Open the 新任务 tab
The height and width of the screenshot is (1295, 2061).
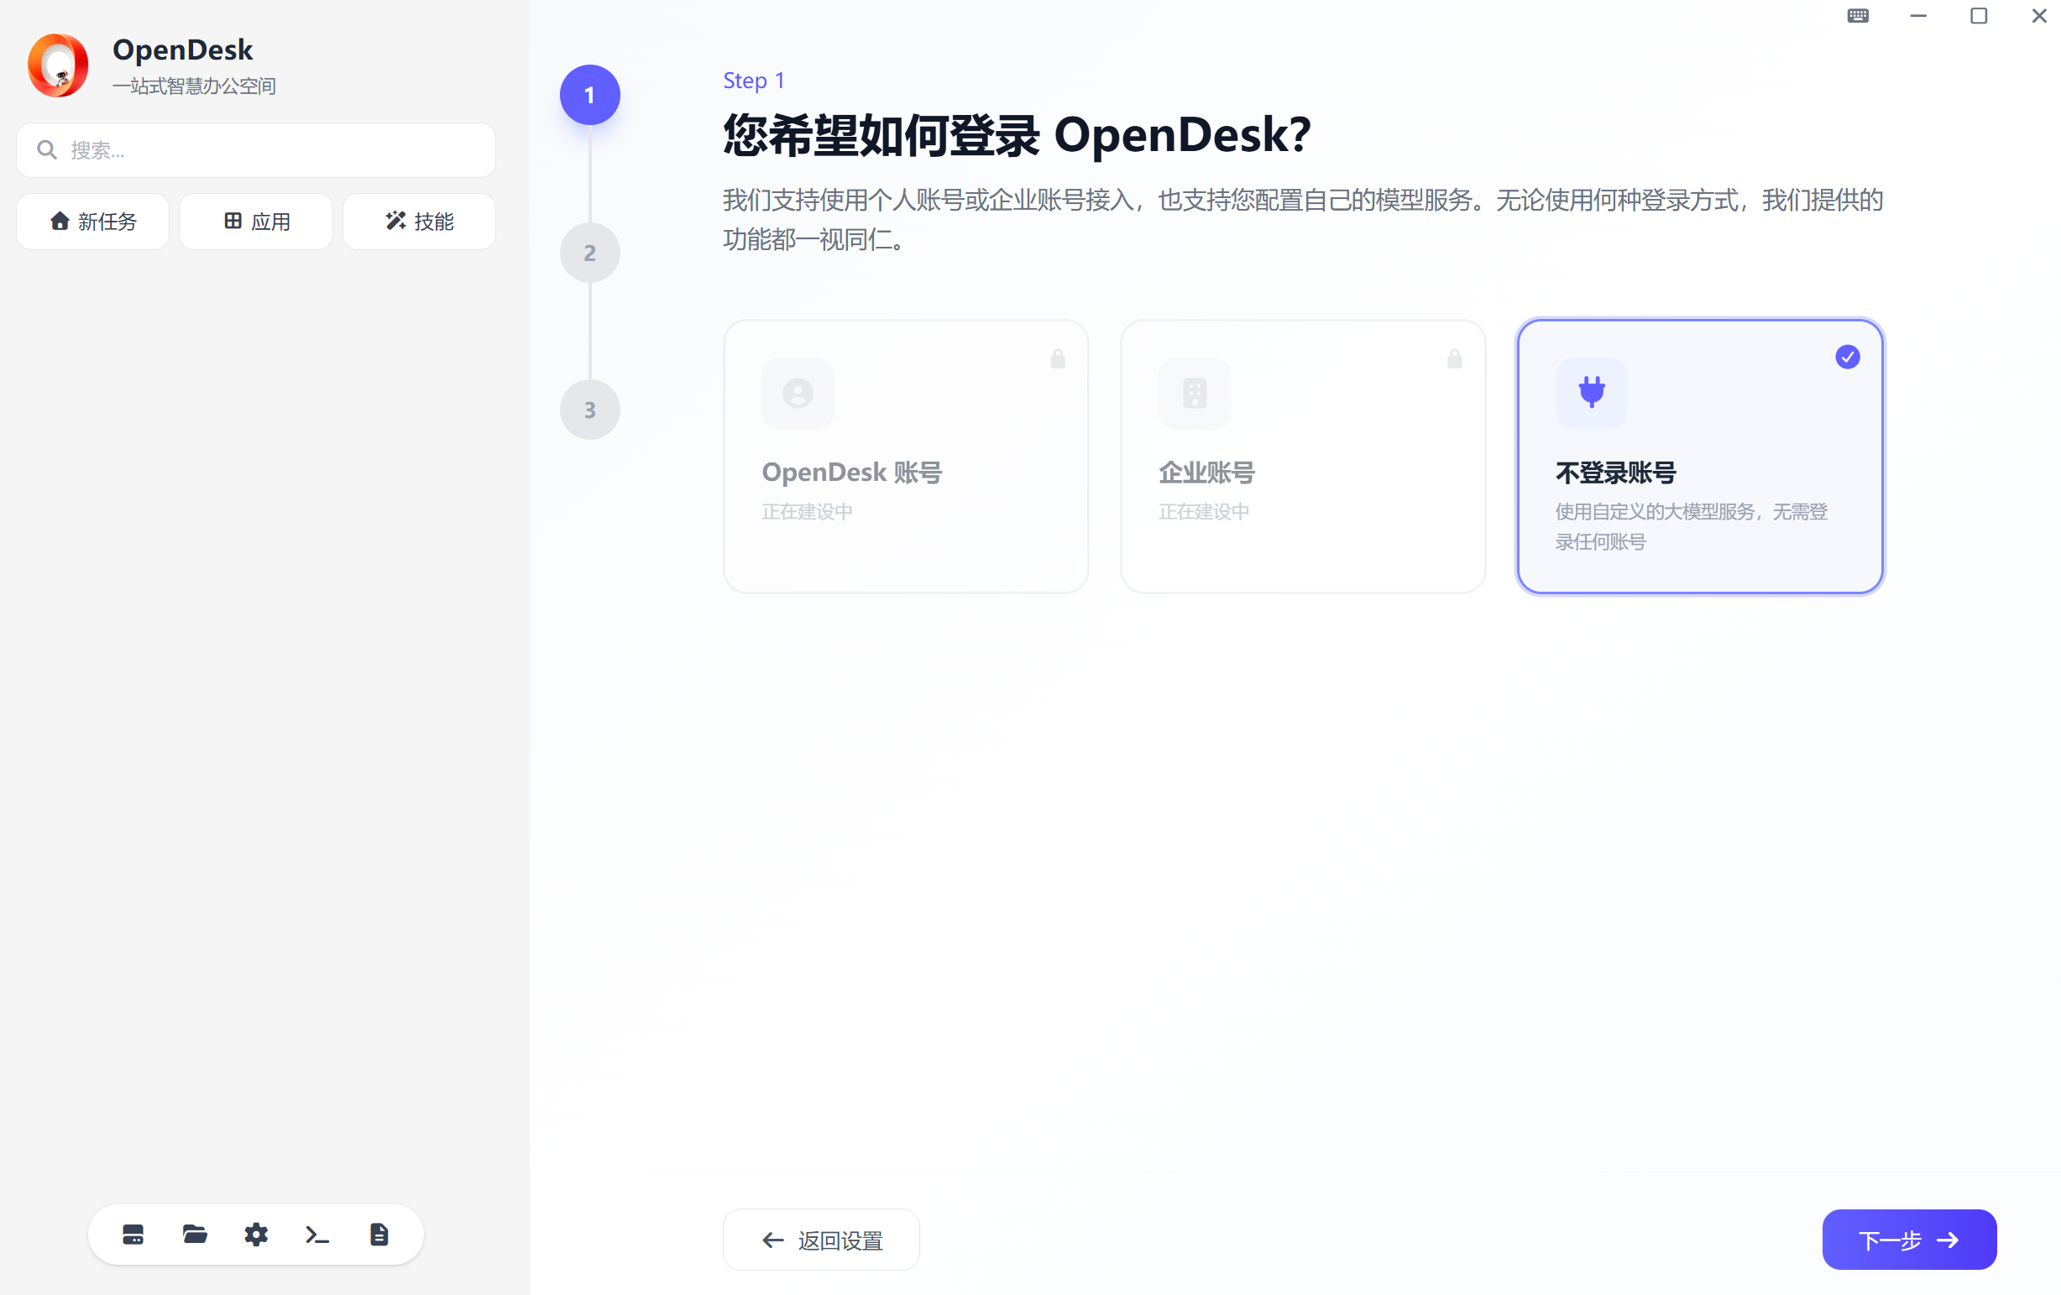click(x=92, y=222)
